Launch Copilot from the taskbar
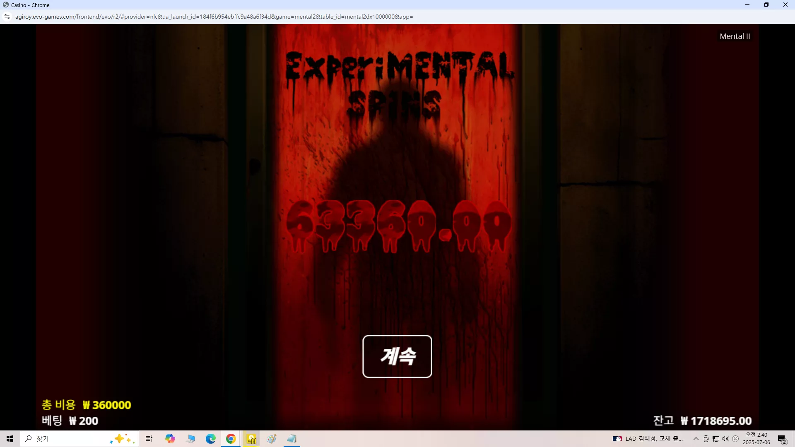 tap(170, 439)
